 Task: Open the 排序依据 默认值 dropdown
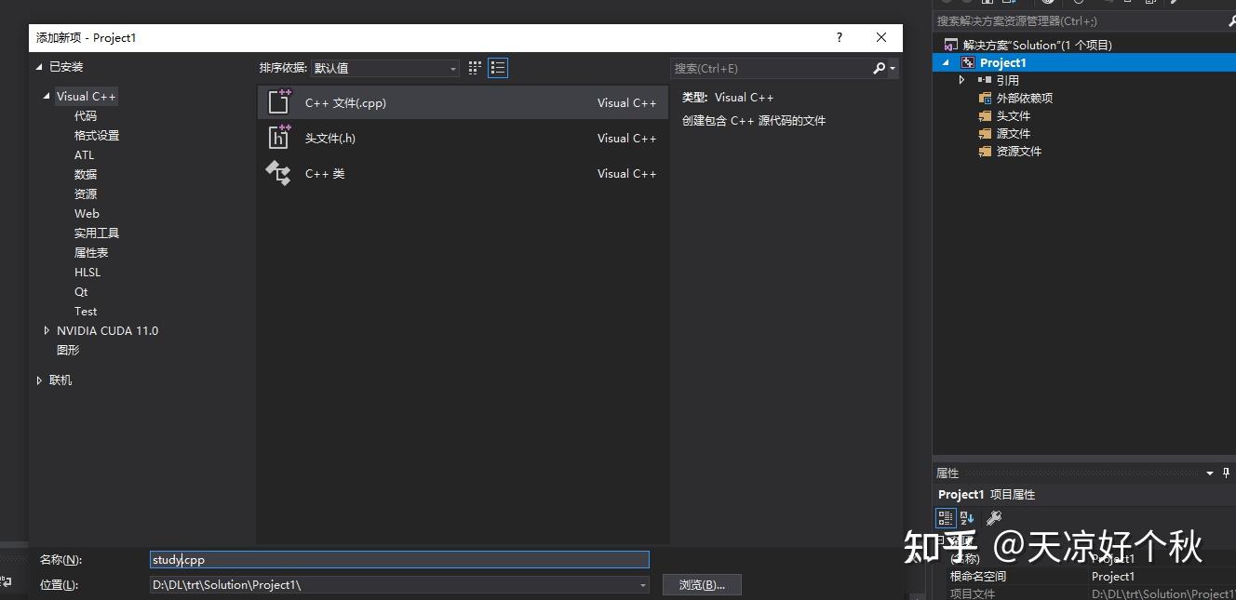point(452,67)
